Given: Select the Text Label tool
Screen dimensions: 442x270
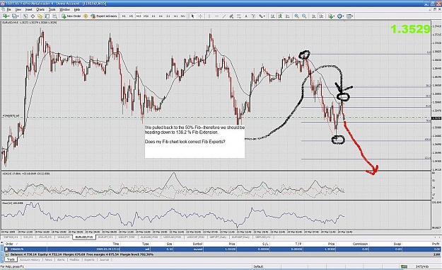Looking at the screenshot, I should pos(253,16).
